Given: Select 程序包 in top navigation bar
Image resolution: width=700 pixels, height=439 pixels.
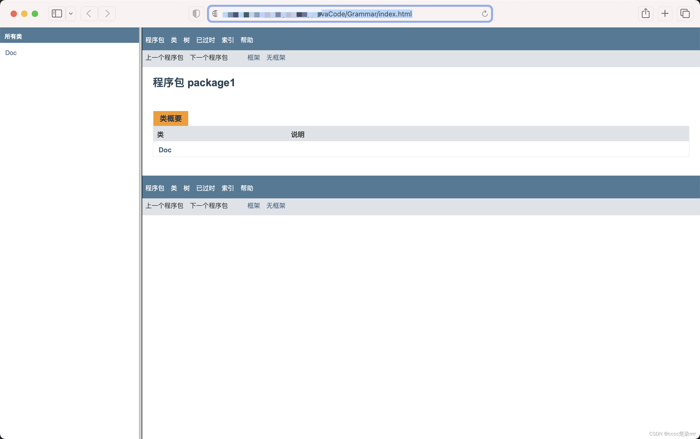Looking at the screenshot, I should 155,40.
